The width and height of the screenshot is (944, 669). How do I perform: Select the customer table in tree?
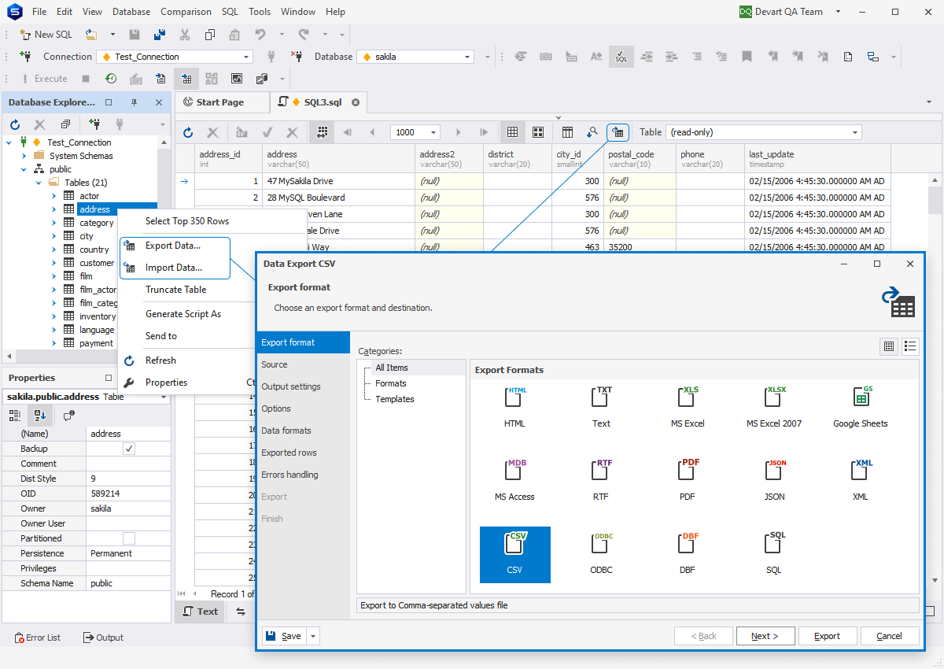click(x=96, y=263)
